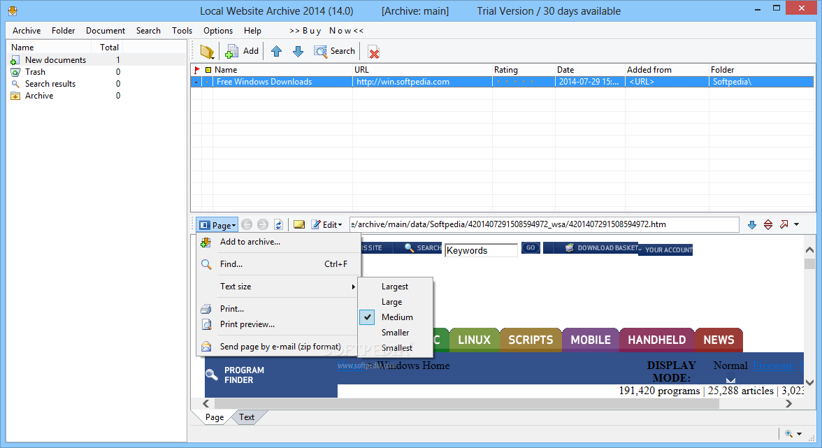Click the zoom magnifier icon in status bar

pos(789,433)
